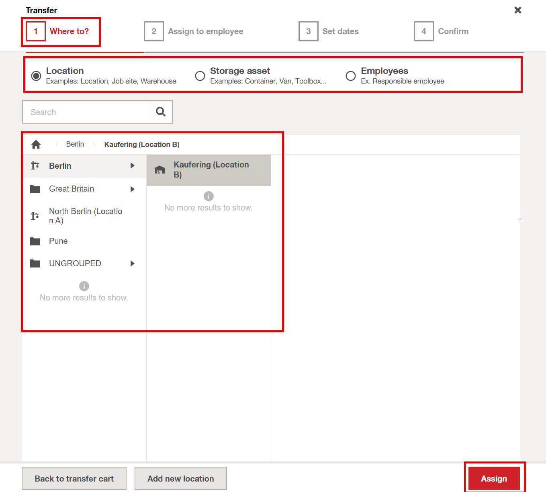The width and height of the screenshot is (546, 492).
Task: Click the search magnifier icon
Action: pyautogui.click(x=161, y=112)
